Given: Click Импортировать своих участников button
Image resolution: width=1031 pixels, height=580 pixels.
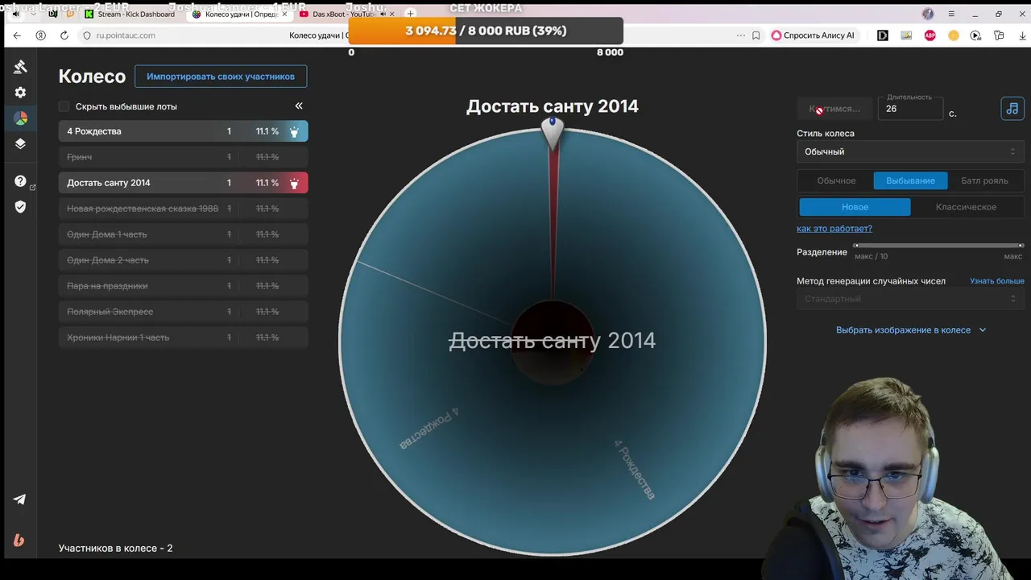Looking at the screenshot, I should [221, 77].
